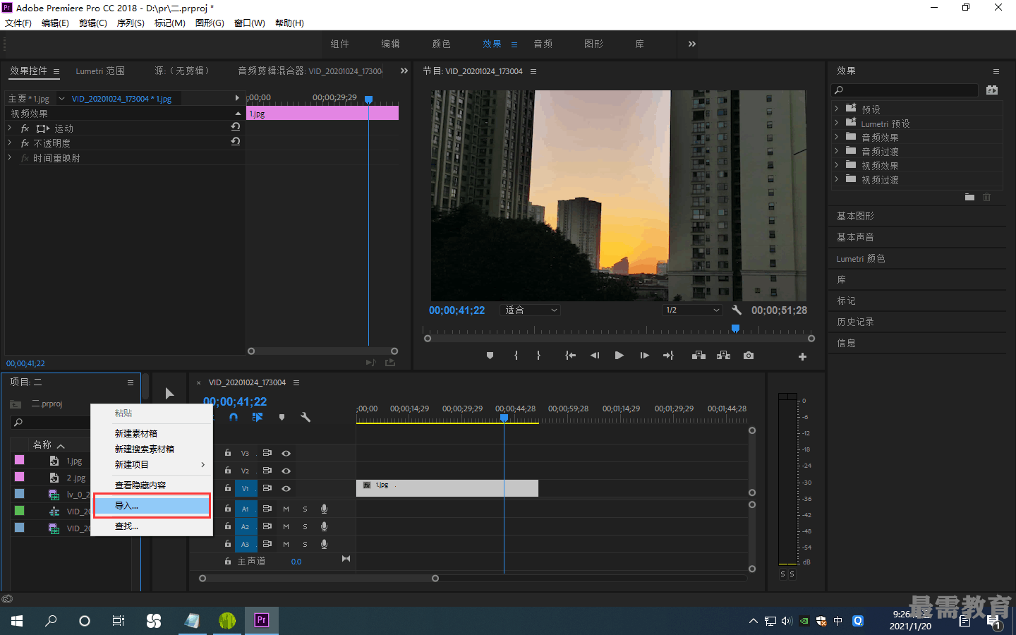1016x635 pixels.
Task: Expand the 音频效果 folder
Action: tap(837, 137)
